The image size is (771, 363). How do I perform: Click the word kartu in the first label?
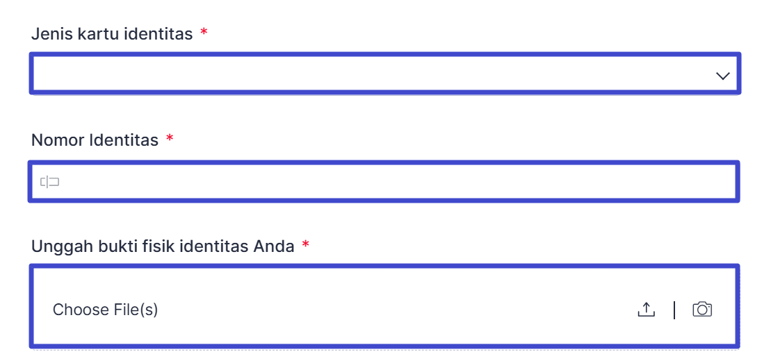(x=98, y=34)
